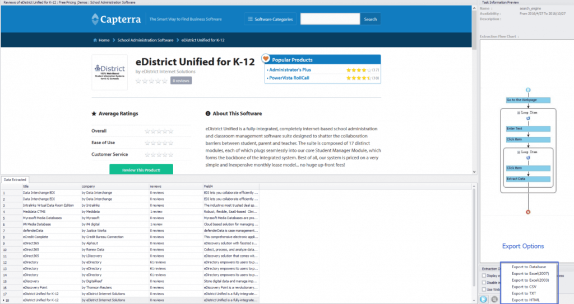Click the data table vertical scrollbar
The height and width of the screenshot is (304, 574).
click(x=474, y=237)
